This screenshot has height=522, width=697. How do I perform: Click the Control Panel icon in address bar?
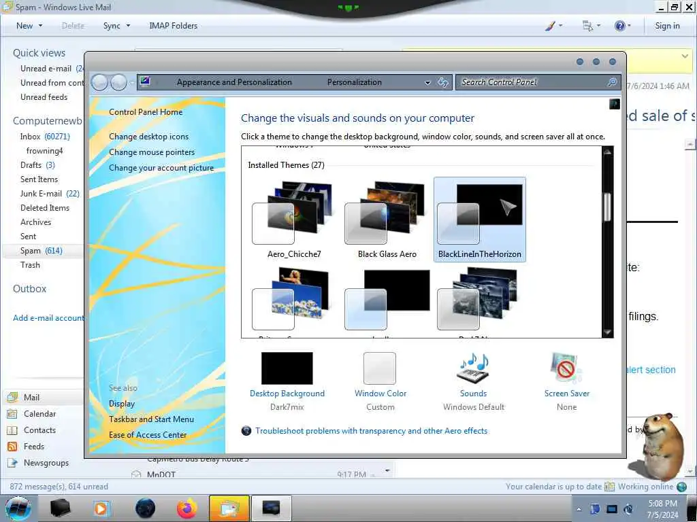click(145, 82)
